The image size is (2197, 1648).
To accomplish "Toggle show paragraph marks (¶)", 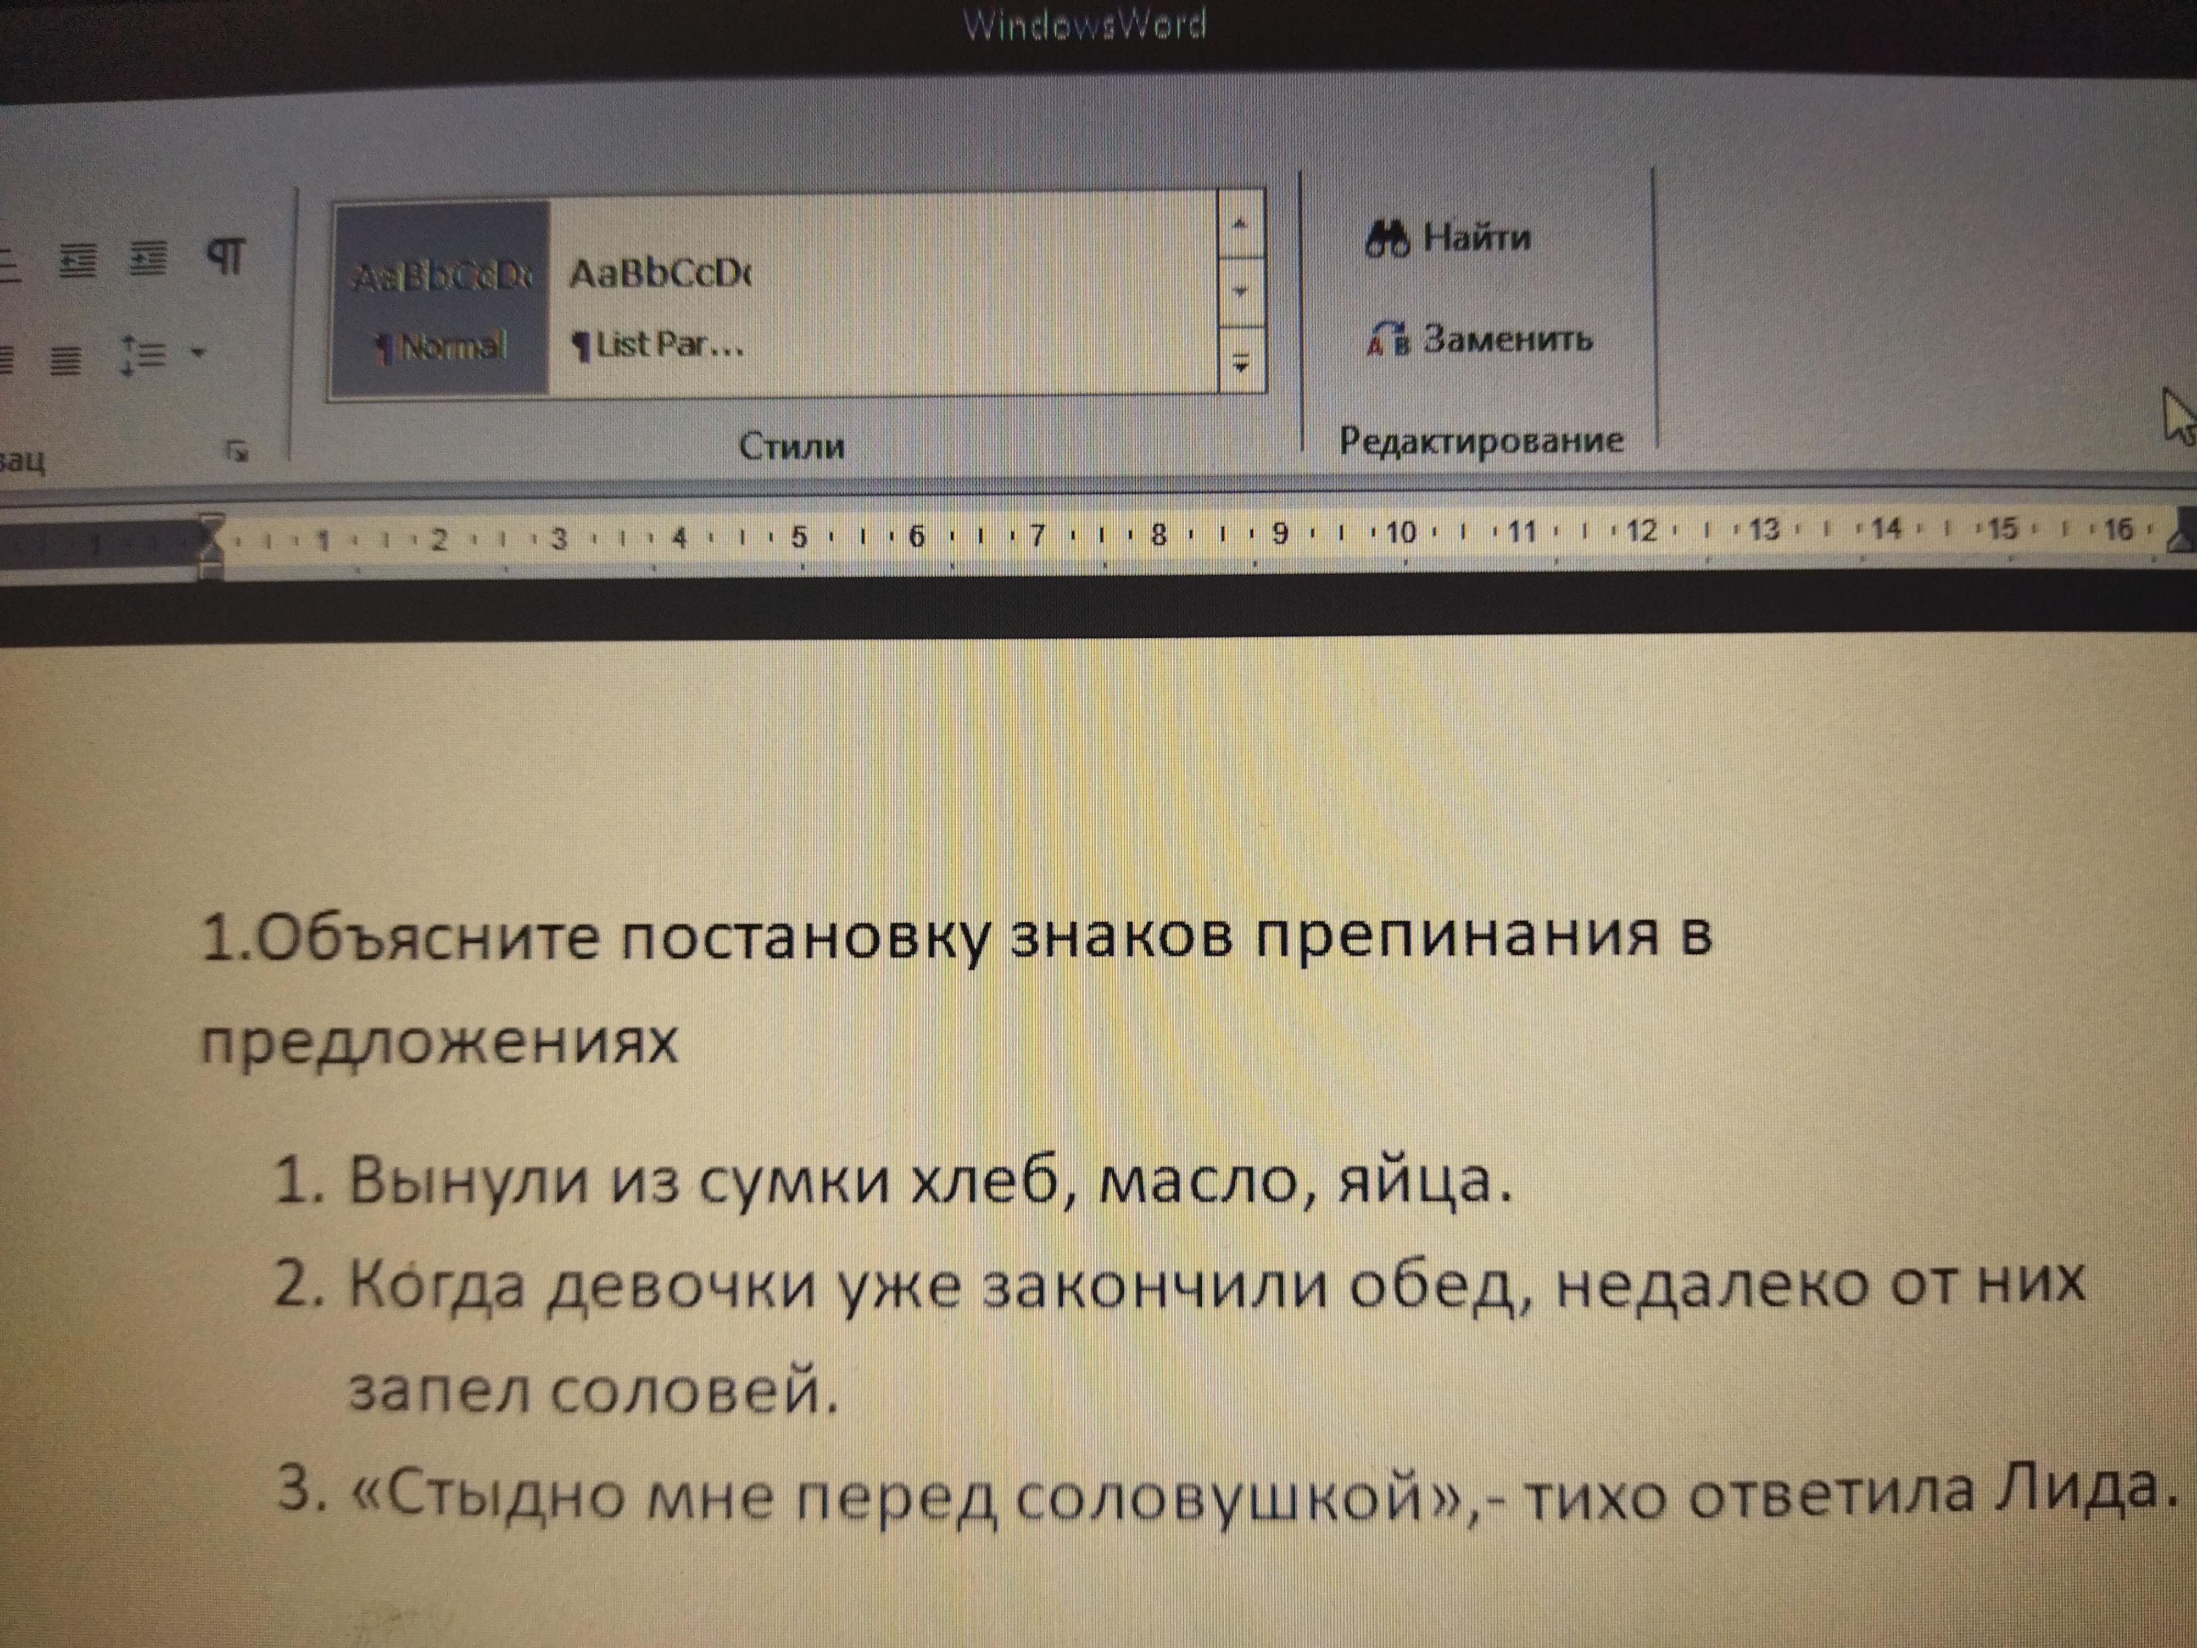I will pyautogui.click(x=226, y=257).
